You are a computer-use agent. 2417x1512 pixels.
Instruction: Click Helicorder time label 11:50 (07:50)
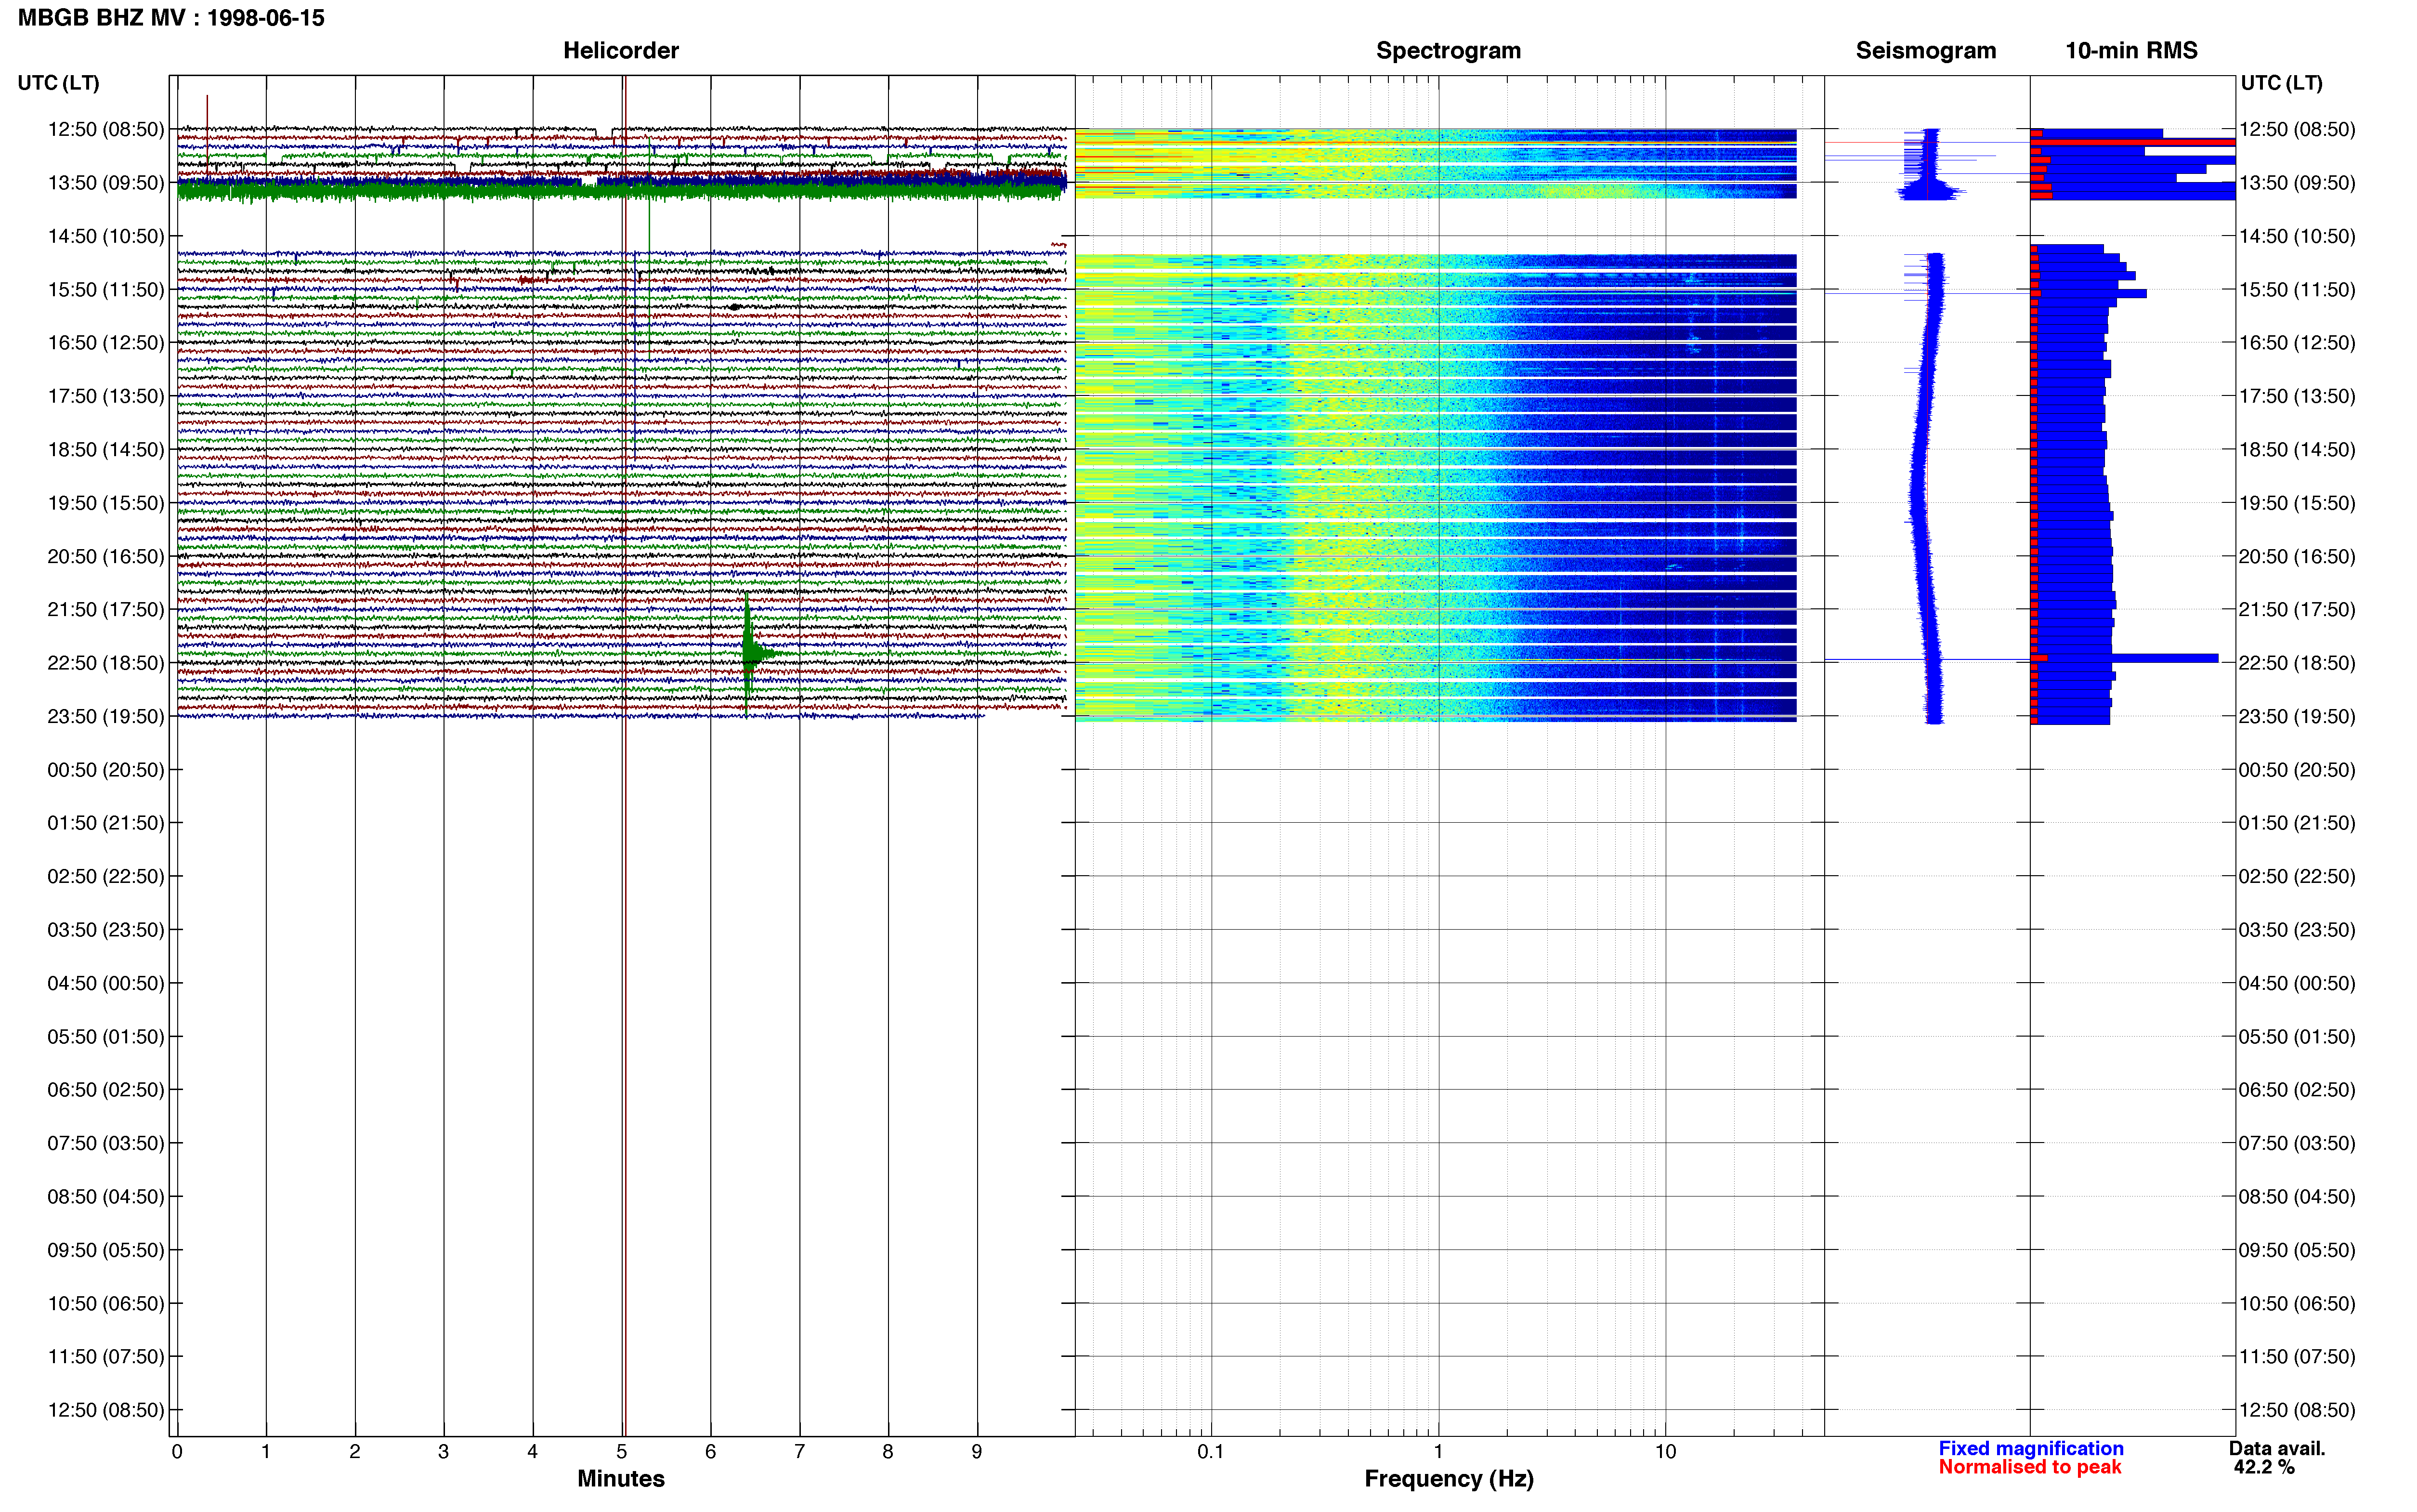pos(106,1357)
